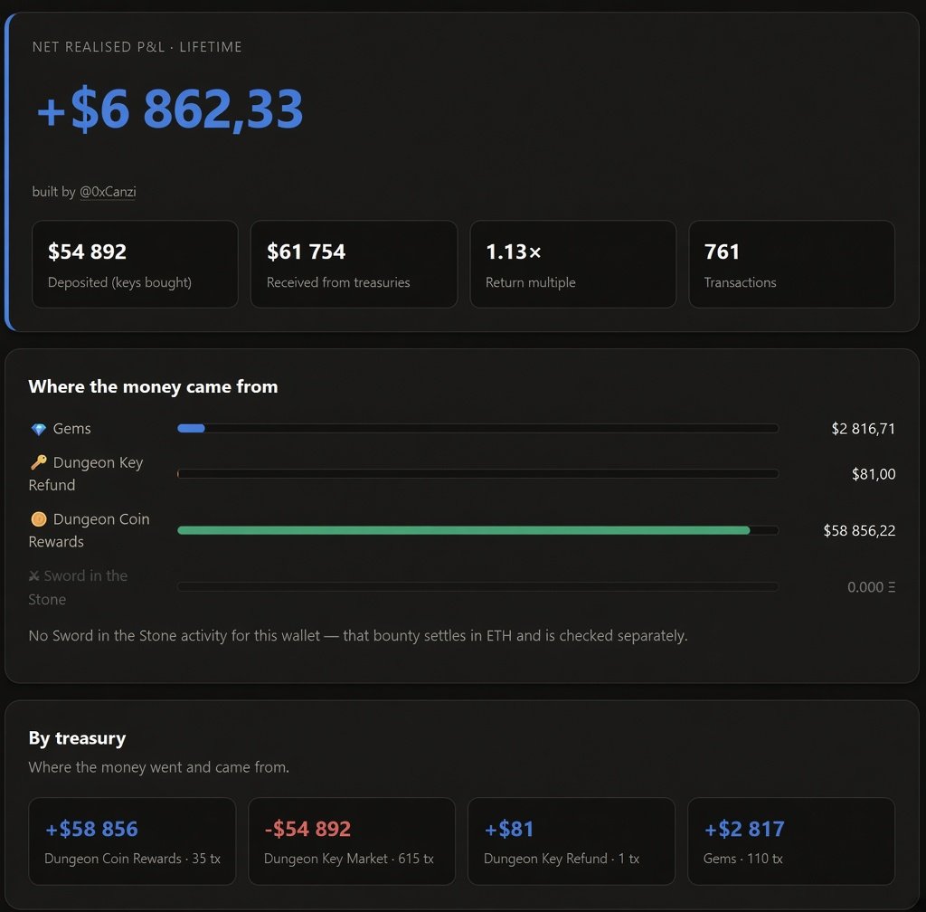Click the +$6 862,33 net P&L figure
Viewport: 926px width, 912px height.
pos(170,109)
